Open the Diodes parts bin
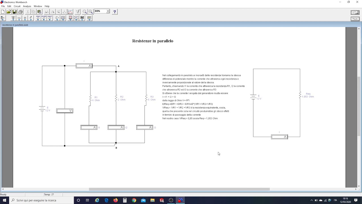The height and width of the screenshot is (204, 362). 25,18
